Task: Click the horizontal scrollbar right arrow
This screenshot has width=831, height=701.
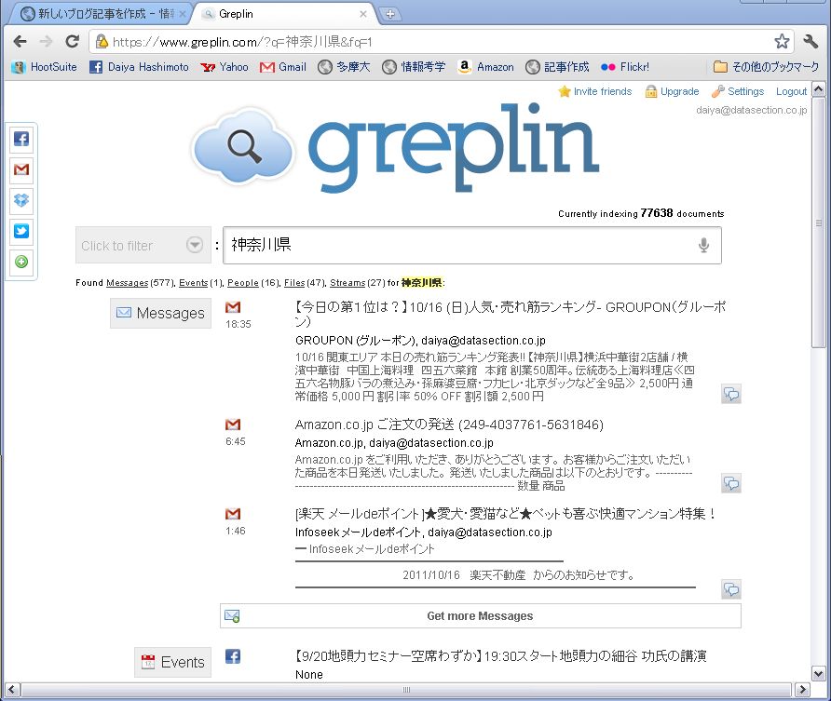Action: pos(802,689)
